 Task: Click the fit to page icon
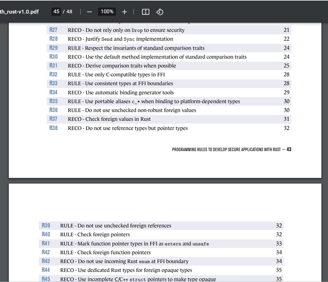(x=146, y=12)
